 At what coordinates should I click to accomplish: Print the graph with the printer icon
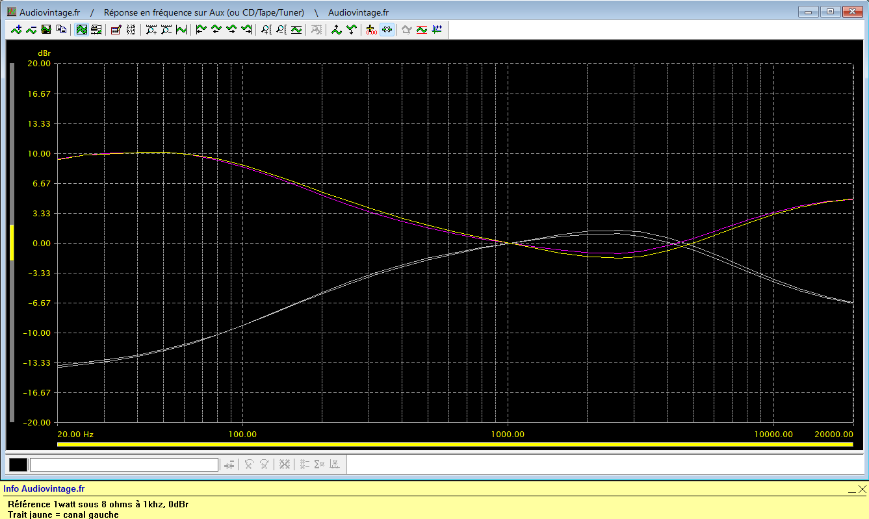pos(97,29)
